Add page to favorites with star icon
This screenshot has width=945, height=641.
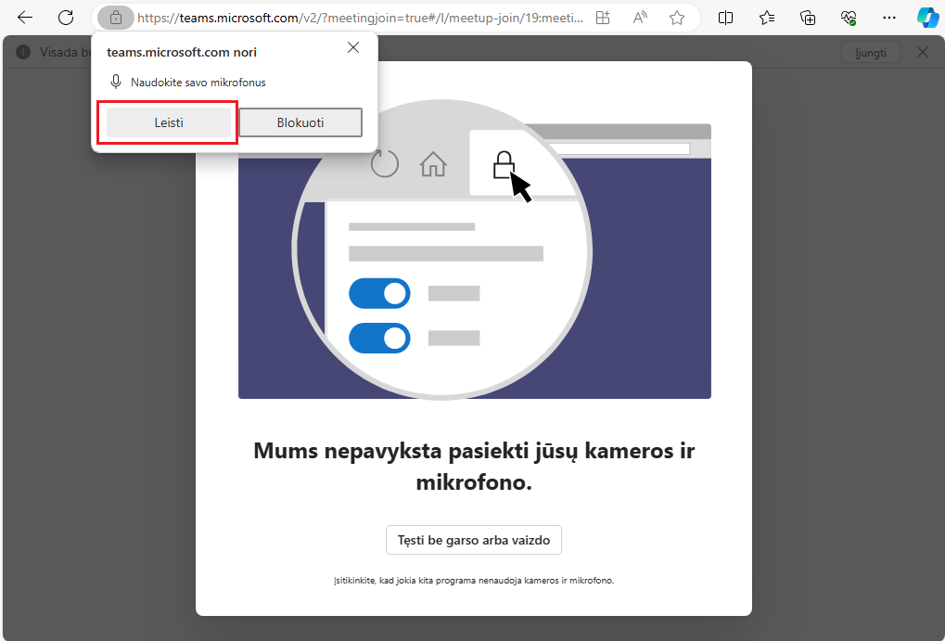[x=677, y=18]
